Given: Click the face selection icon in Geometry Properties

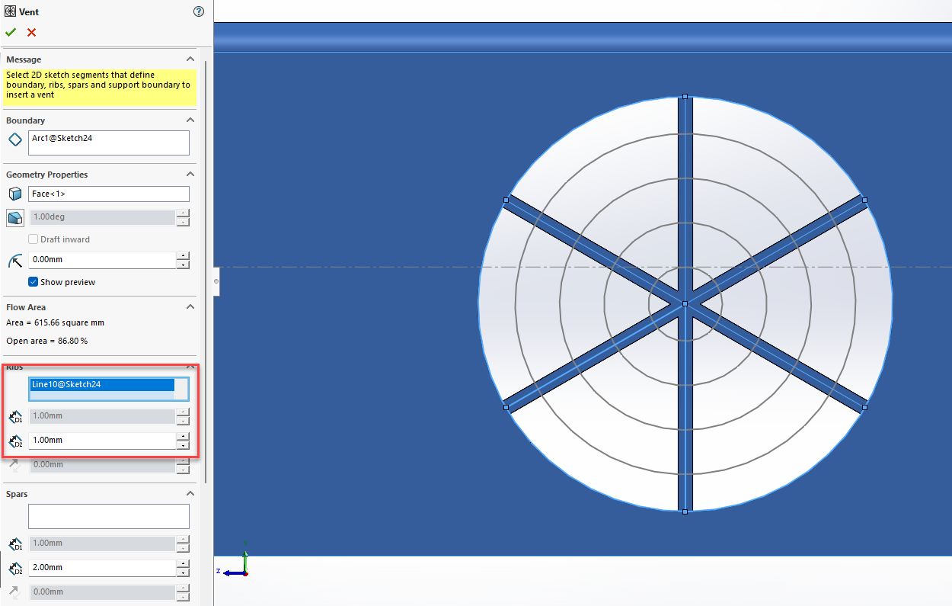Looking at the screenshot, I should [13, 193].
